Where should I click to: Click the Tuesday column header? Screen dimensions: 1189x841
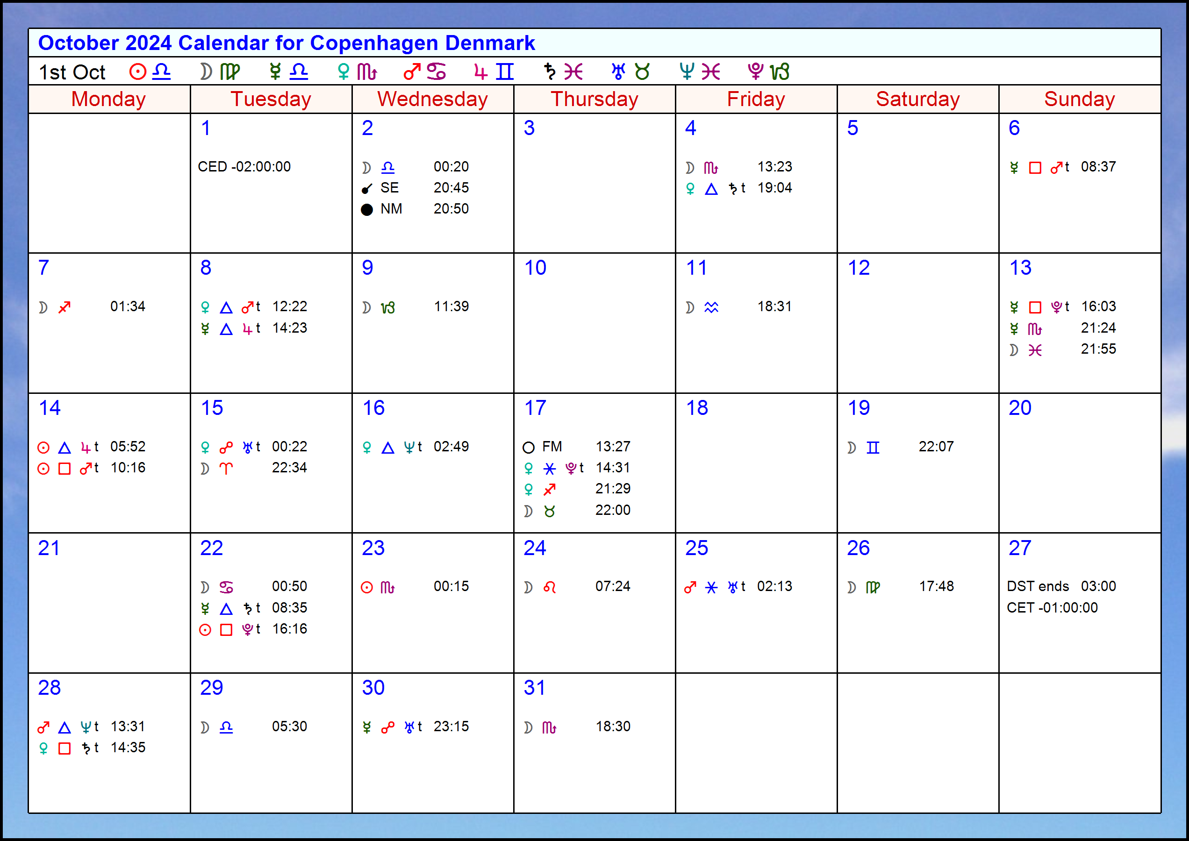[x=271, y=99]
